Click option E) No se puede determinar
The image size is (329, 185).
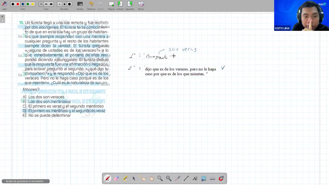(x=47, y=116)
